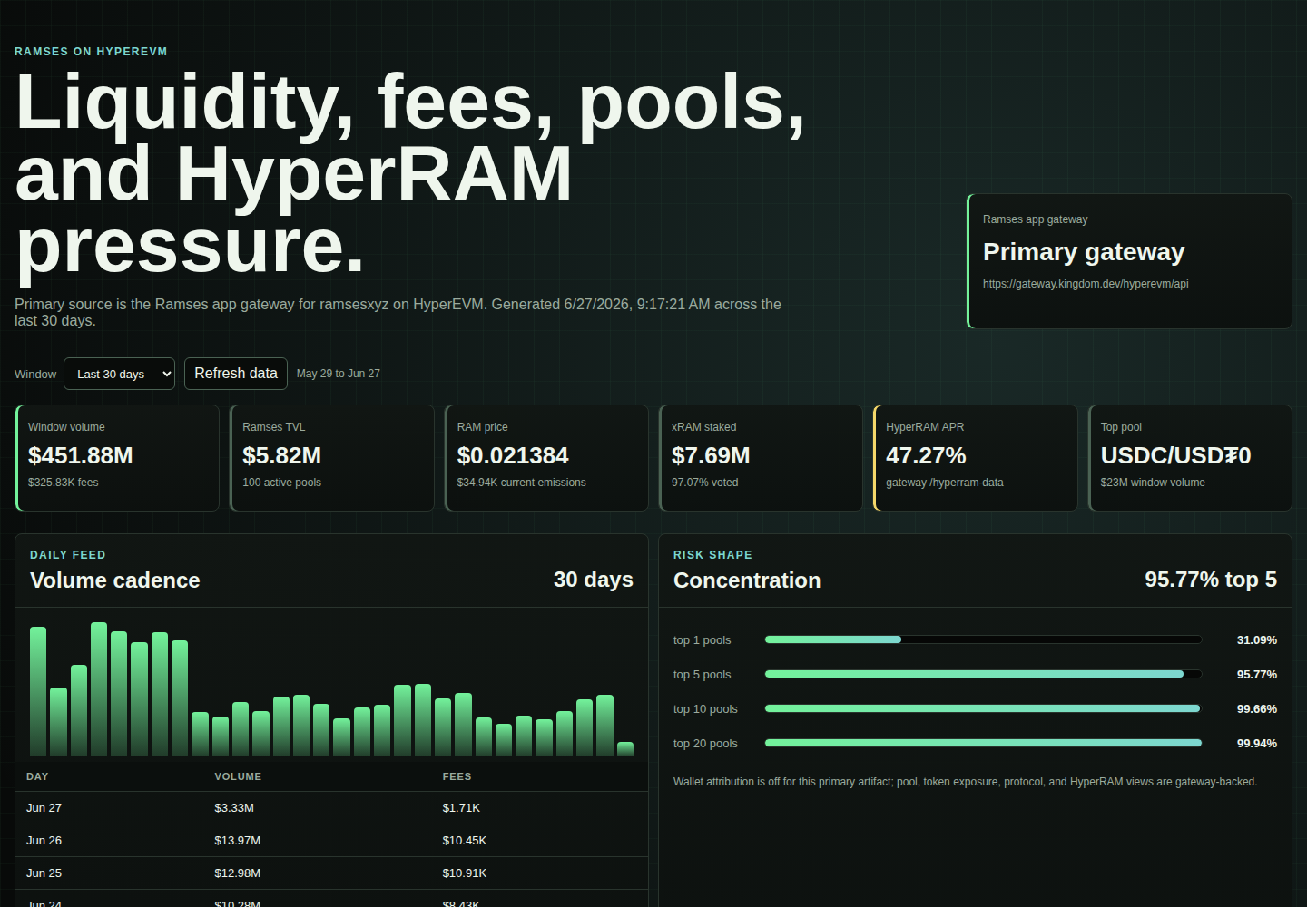The image size is (1307, 907).
Task: Click the top 10 pools progress bar
Action: 984,708
